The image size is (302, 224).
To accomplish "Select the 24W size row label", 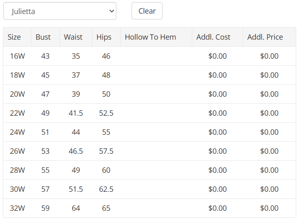I will tap(17, 132).
